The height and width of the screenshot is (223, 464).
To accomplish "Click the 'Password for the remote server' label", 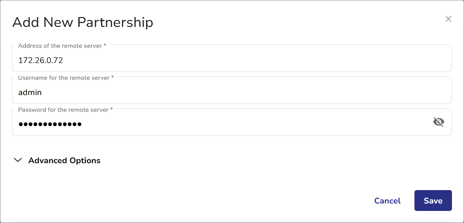I will [63, 110].
